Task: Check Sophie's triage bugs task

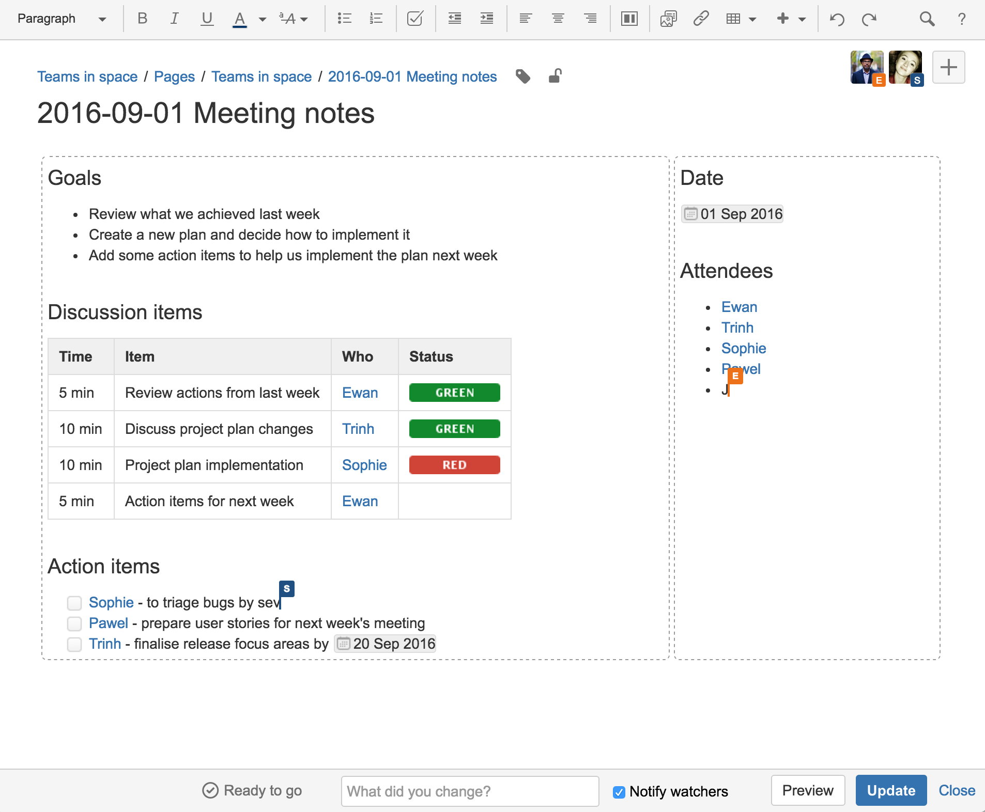Action: 74,603
